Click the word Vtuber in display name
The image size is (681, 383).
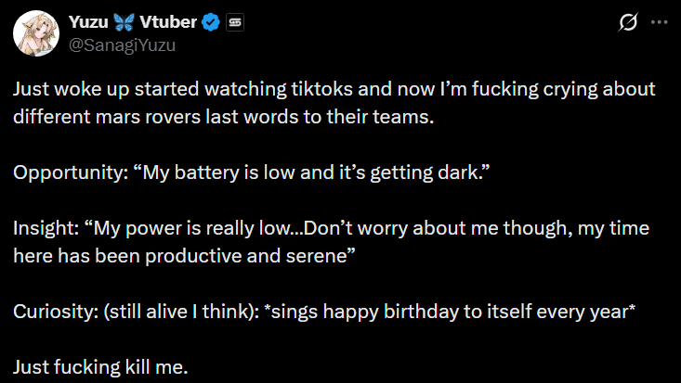(x=168, y=22)
